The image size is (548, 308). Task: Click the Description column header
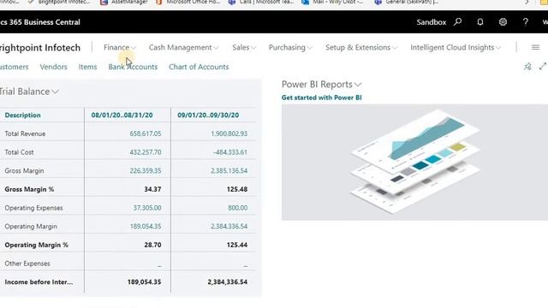click(23, 115)
